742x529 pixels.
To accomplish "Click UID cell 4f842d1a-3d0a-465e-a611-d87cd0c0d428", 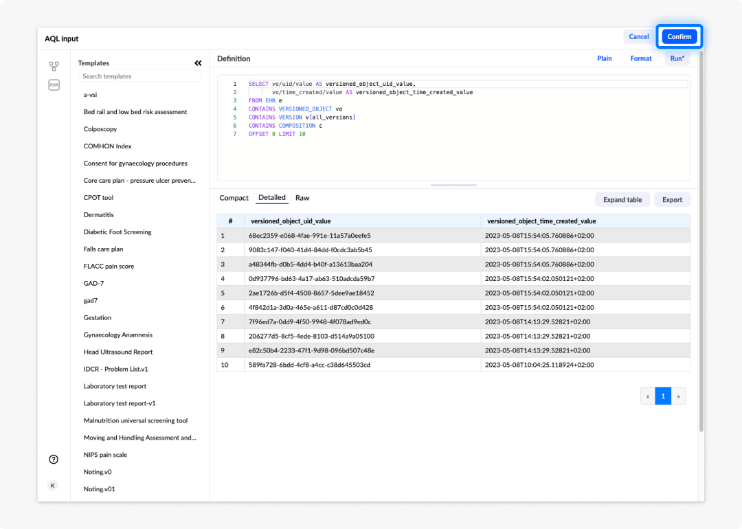I will [x=363, y=308].
